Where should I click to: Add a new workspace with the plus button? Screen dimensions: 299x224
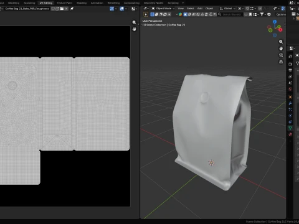[x=183, y=3]
